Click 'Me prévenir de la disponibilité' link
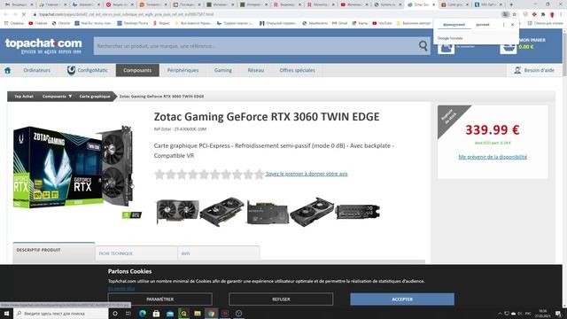Screen dimensions: 567x319 (493, 157)
